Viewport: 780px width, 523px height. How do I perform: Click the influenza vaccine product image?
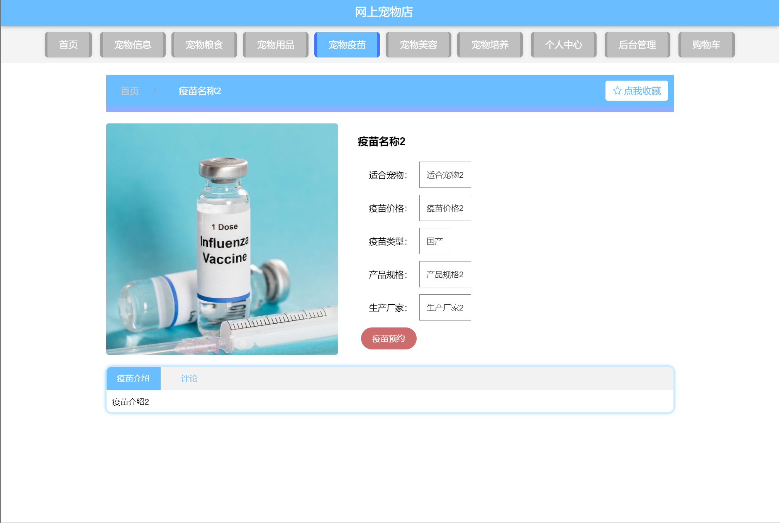[222, 239]
